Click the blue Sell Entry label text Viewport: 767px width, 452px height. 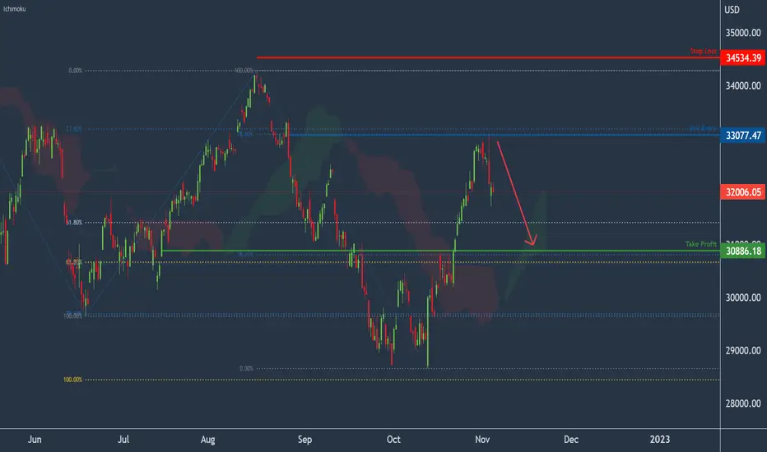coord(703,128)
